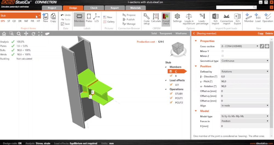The image size is (274, 145).
Task: Switch to the Project tab
Action: pyautogui.click(x=52, y=8)
